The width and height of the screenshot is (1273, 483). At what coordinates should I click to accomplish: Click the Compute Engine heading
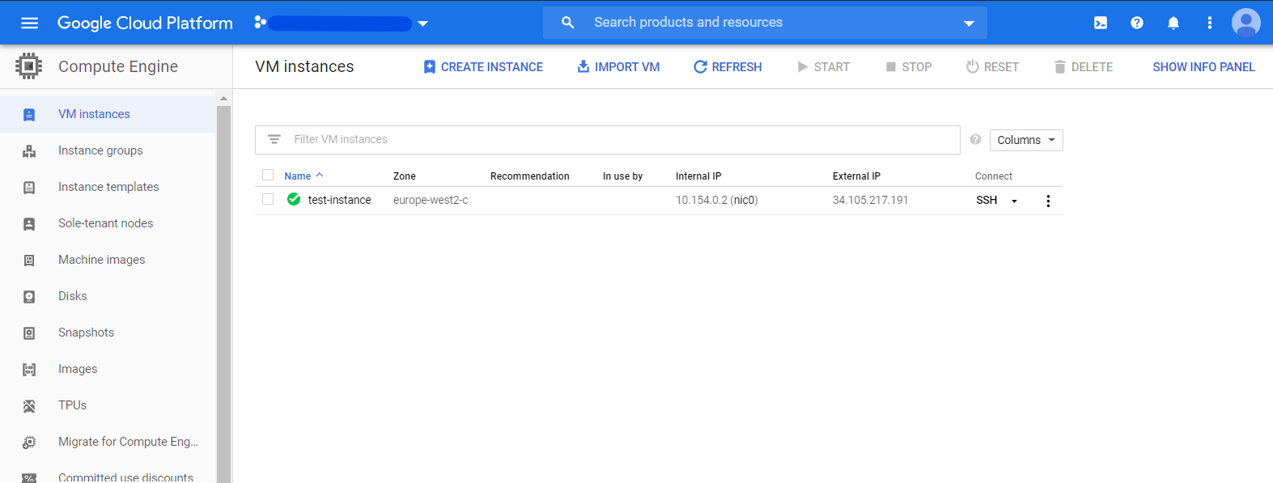point(118,66)
